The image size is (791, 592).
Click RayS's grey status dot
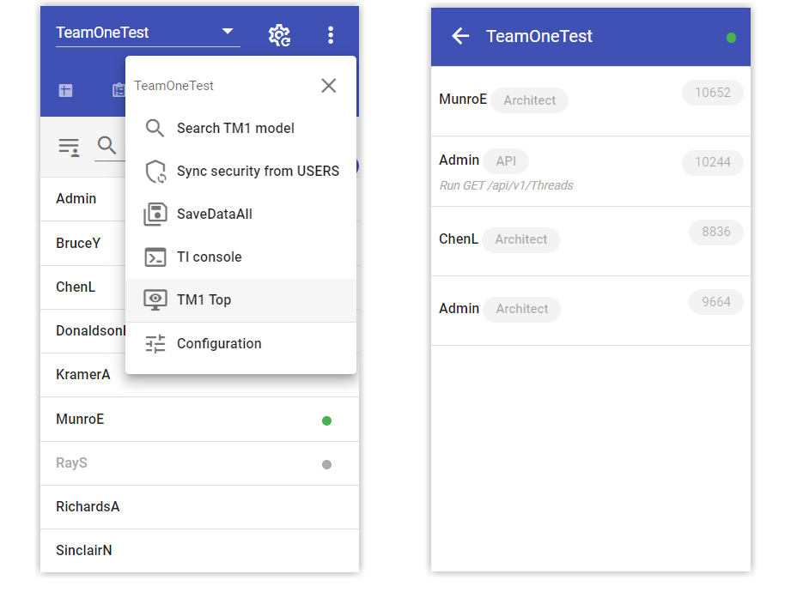(327, 464)
